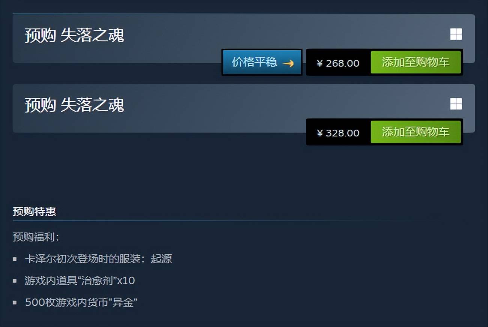Viewport: 488px width, 327px height.
Task: Select the ¥328.00 price label
Action: coord(338,133)
